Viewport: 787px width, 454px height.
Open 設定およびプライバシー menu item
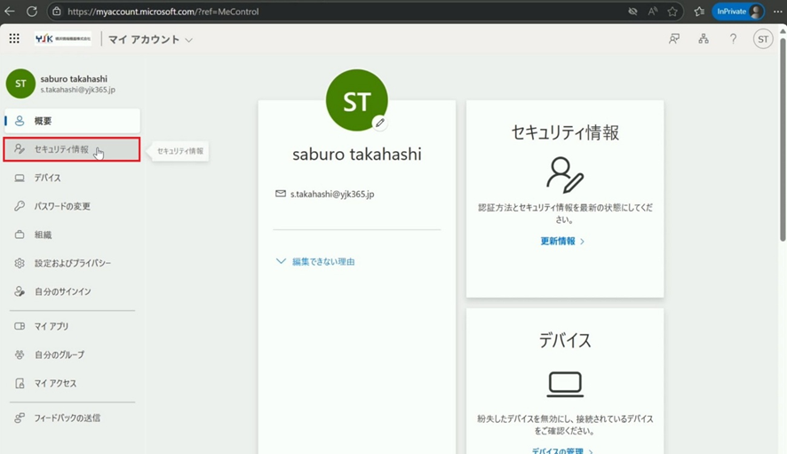(x=72, y=263)
